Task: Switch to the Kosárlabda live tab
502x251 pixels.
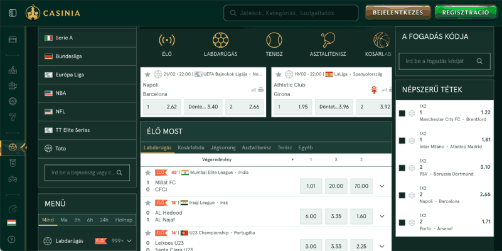Action: tap(191, 147)
